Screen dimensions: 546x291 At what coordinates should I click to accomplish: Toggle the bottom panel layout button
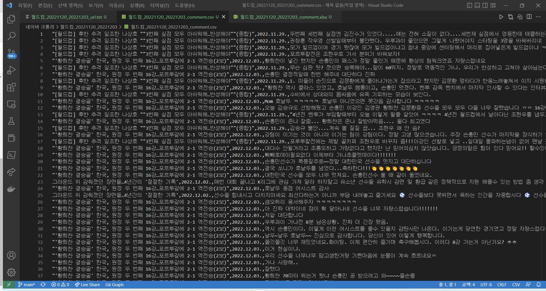[477, 5]
